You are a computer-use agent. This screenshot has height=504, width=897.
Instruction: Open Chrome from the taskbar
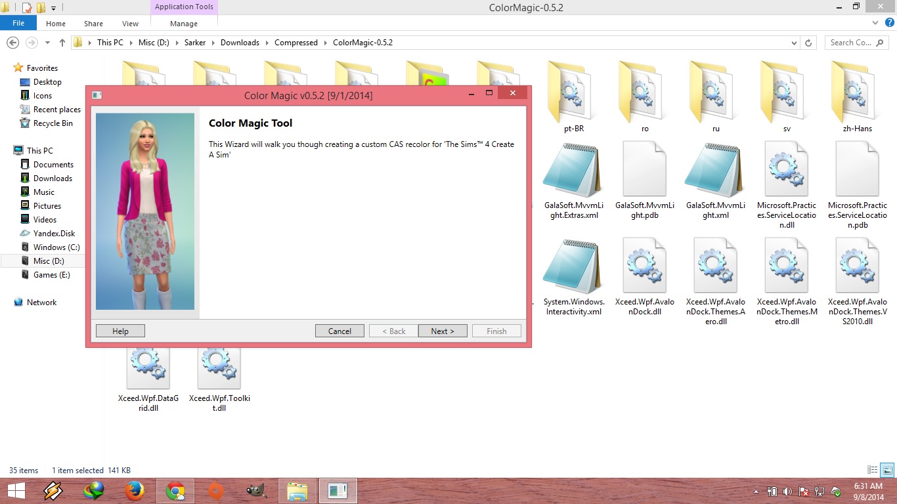pos(175,491)
